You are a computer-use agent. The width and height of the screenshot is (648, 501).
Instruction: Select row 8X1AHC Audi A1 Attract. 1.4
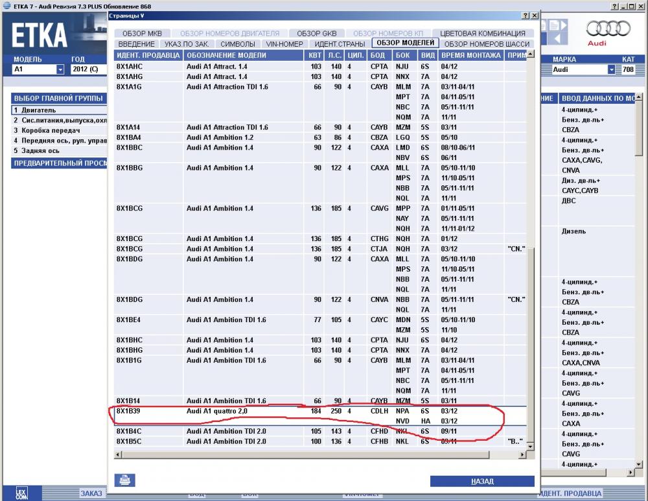pyautogui.click(x=320, y=67)
